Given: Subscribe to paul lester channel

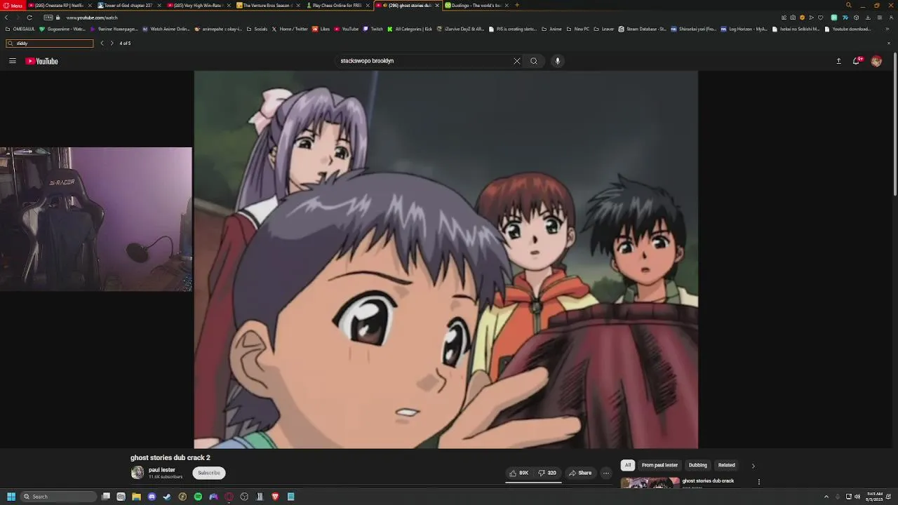Looking at the screenshot, I should click(209, 473).
